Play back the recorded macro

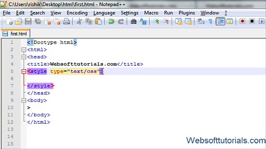261,22
